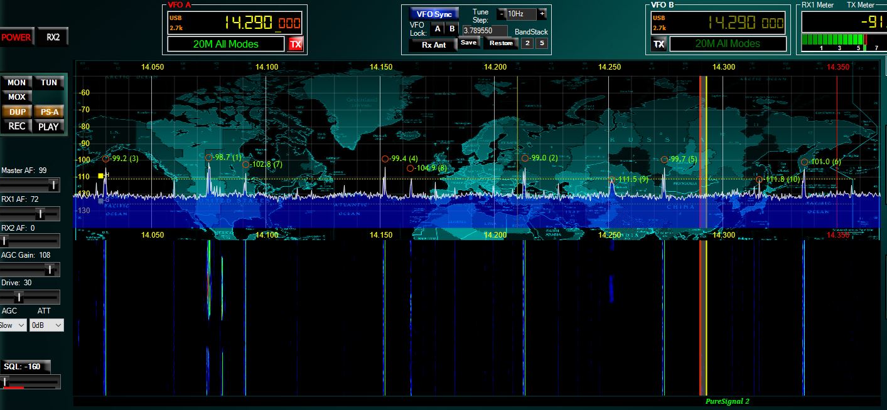Click the -98.7 (1) peak marker circle

208,157
